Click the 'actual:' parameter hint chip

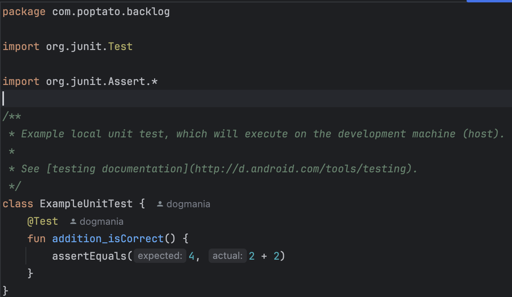tap(227, 256)
